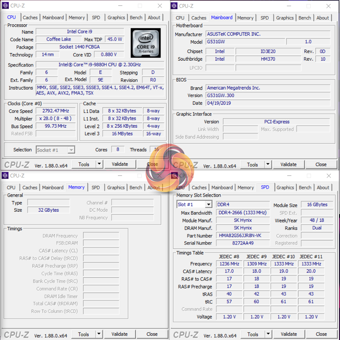Go to the CPU tab in the Memory window

[x=11, y=188]
